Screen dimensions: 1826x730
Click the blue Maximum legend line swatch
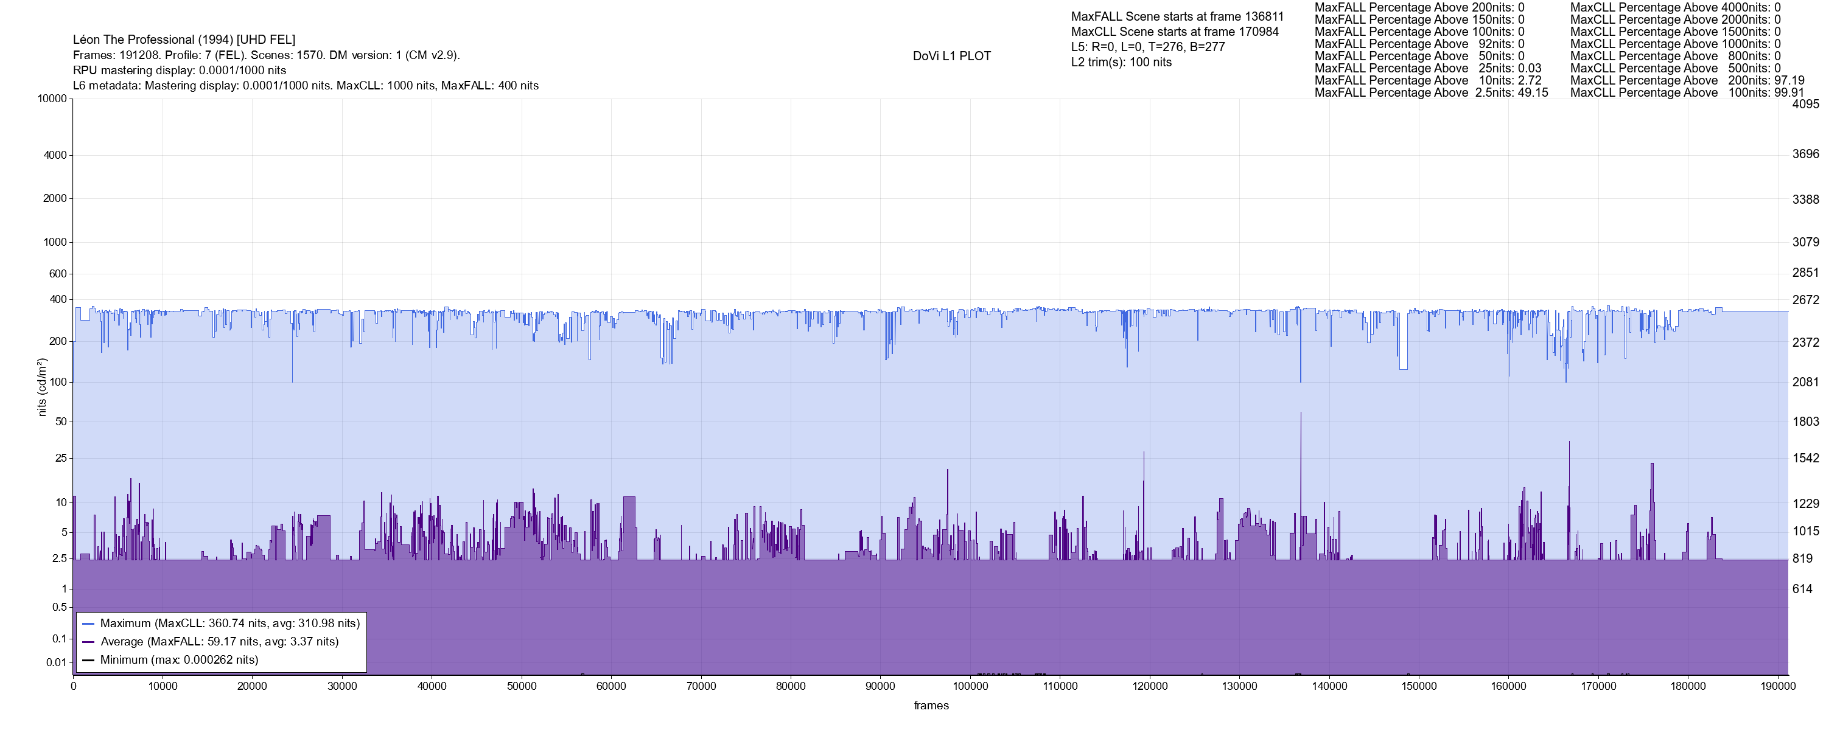89,624
